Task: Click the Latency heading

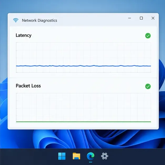Action: pyautogui.click(x=23, y=35)
